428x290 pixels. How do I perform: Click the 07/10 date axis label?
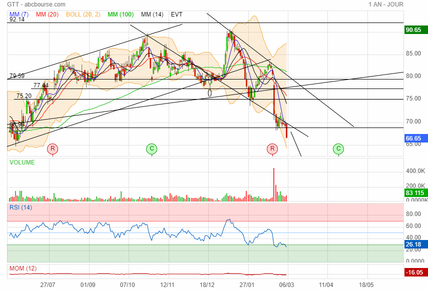pos(127,285)
